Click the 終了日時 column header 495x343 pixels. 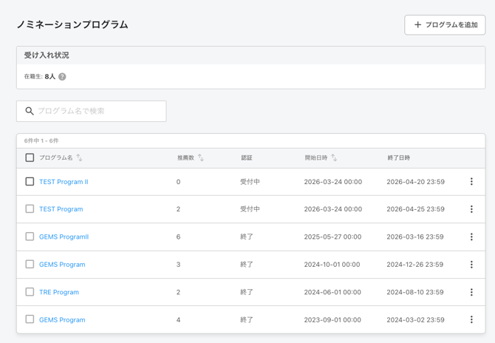point(399,157)
